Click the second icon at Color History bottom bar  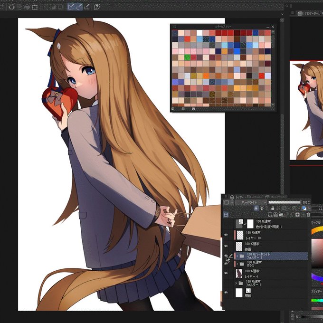pyautogui.click(x=183, y=109)
